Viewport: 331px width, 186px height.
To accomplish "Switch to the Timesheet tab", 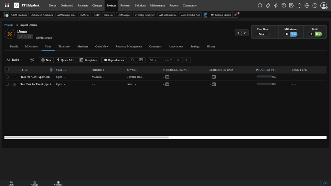I will coord(64,46).
